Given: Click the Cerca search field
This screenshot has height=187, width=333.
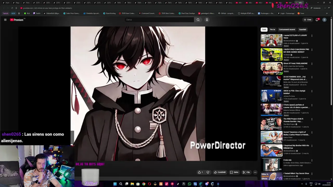Looking at the screenshot, I should click(159, 20).
